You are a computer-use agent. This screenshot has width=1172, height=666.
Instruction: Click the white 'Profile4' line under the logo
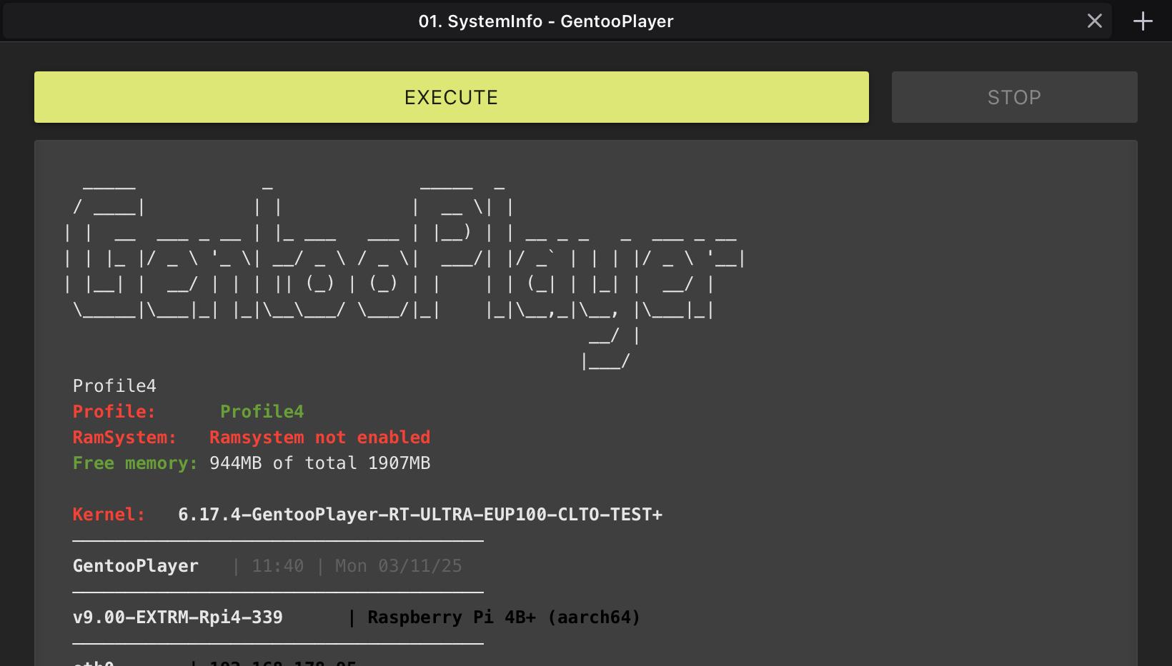[114, 386]
